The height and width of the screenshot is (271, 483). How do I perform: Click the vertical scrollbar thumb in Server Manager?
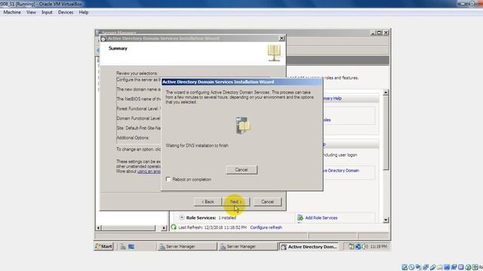pyautogui.click(x=386, y=132)
